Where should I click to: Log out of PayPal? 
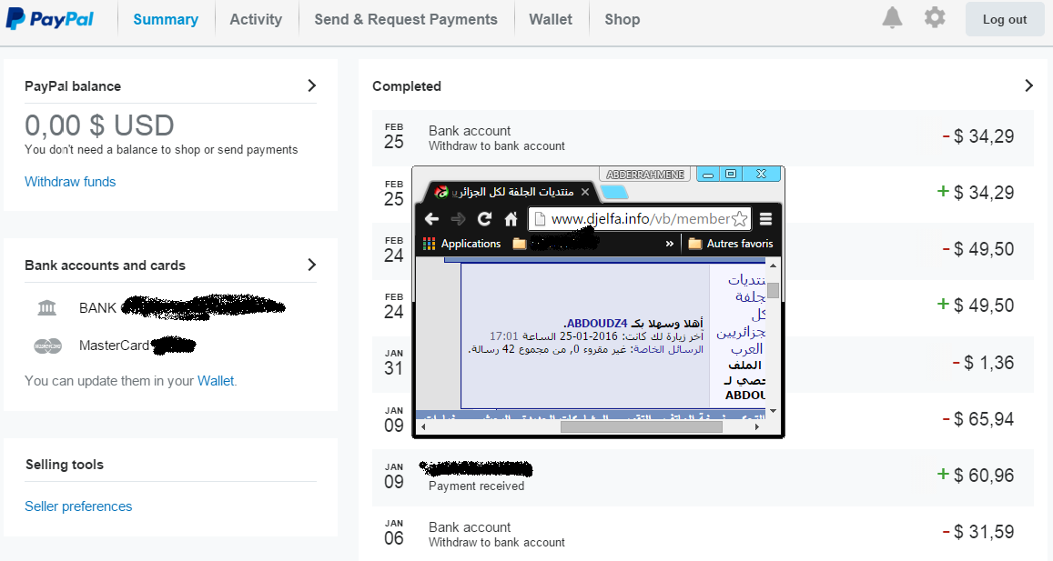(x=1005, y=19)
